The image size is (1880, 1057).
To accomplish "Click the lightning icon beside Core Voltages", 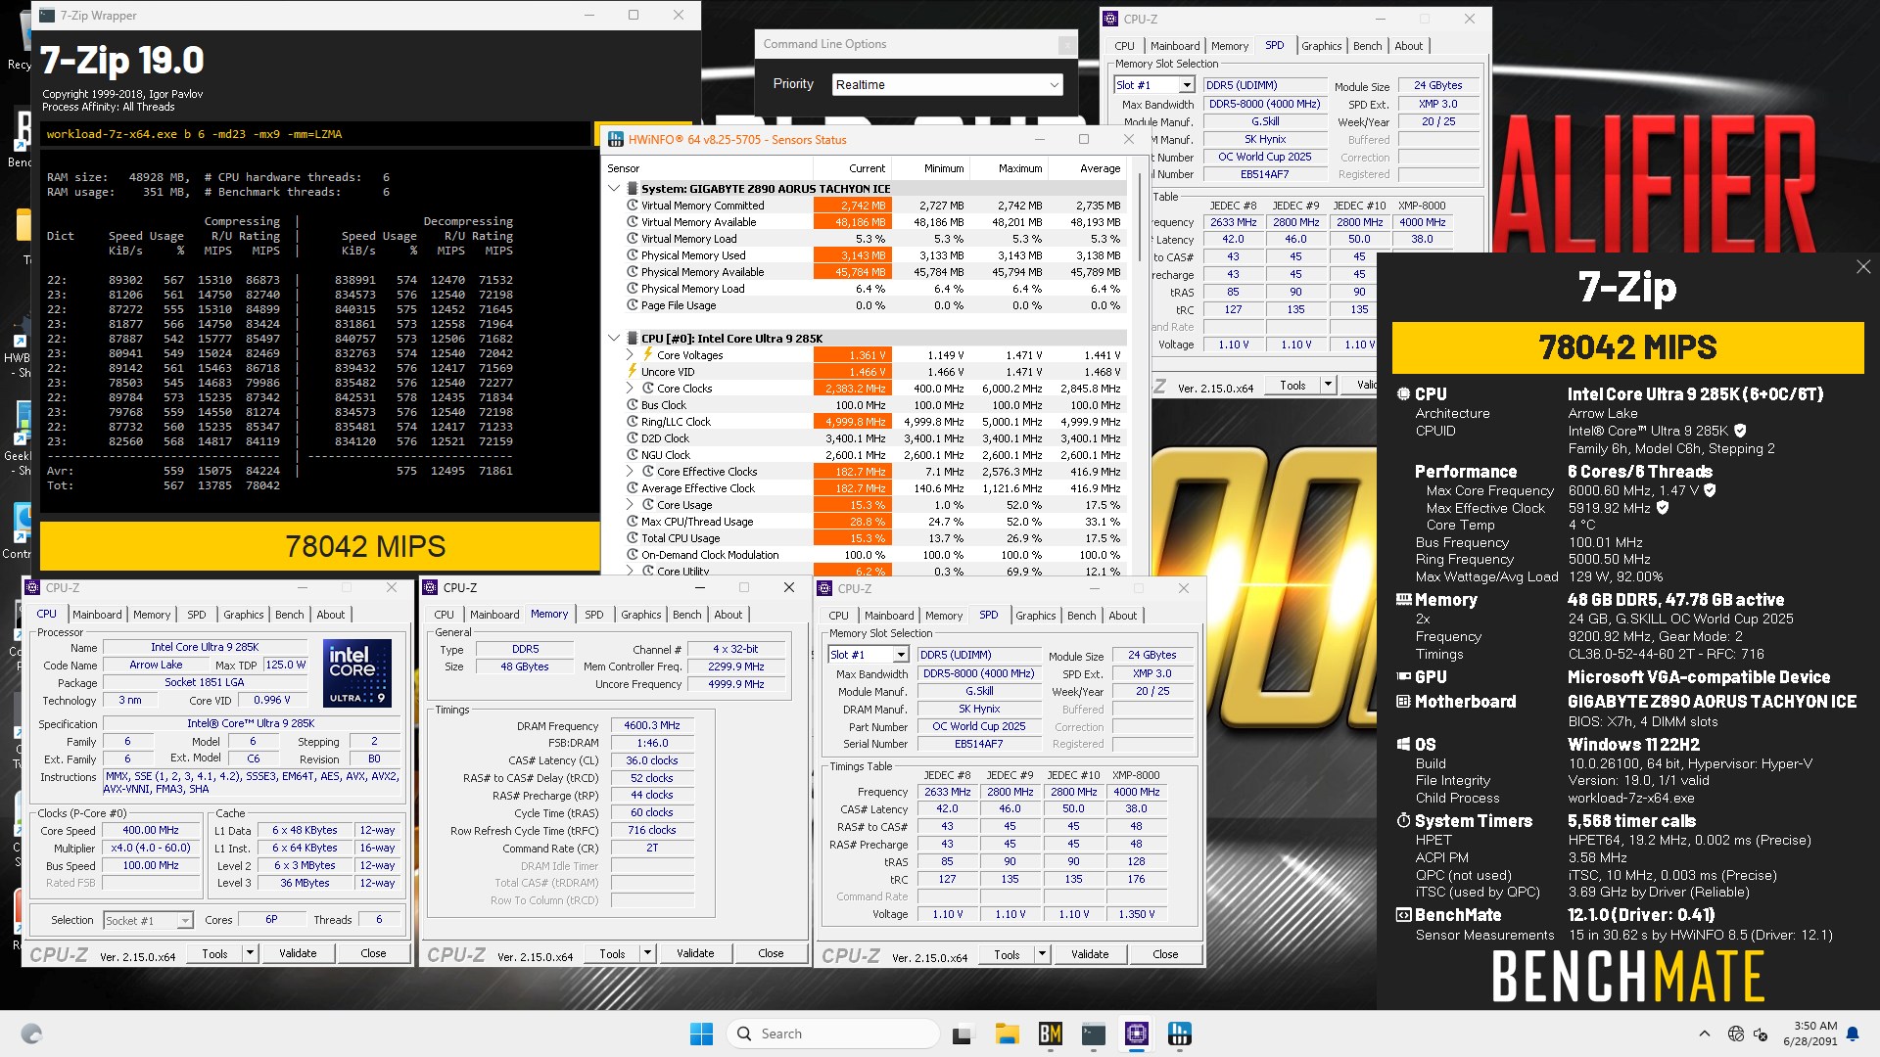I will [x=647, y=355].
